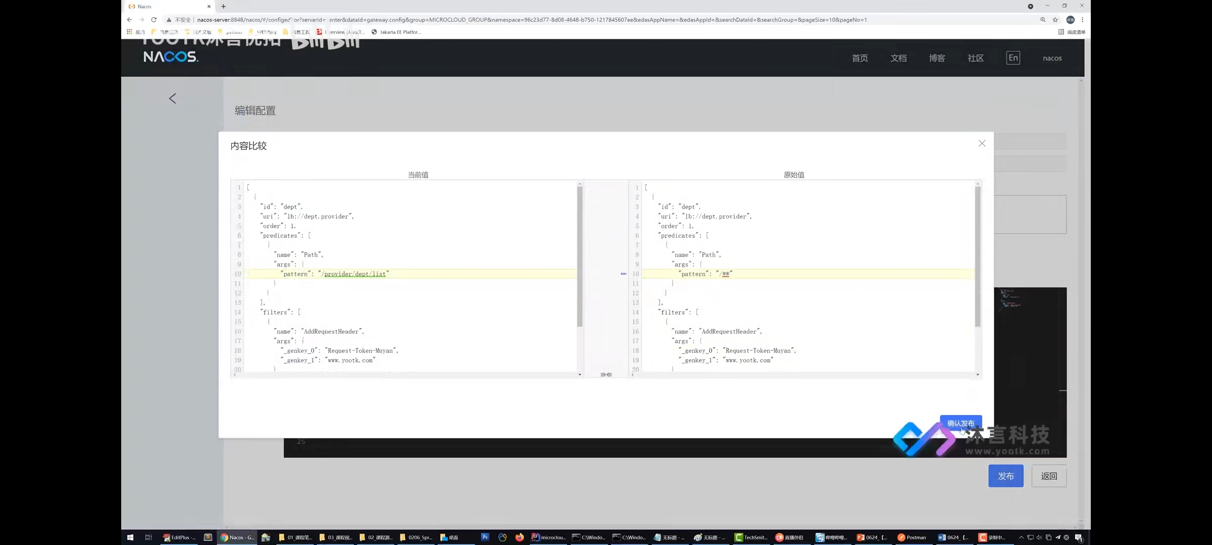Click the 原始值 column heading
Image resolution: width=1212 pixels, height=545 pixels.
[x=794, y=175]
